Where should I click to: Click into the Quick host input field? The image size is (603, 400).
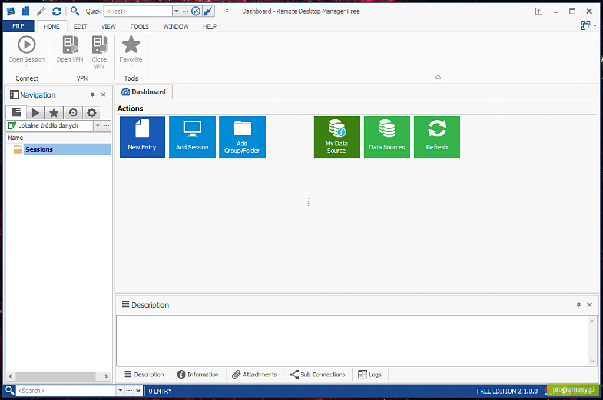pos(138,11)
